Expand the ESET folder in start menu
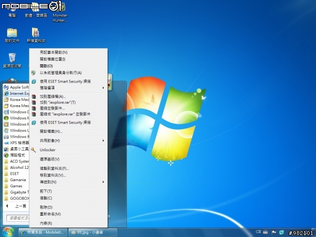The height and width of the screenshot is (237, 316). (16, 174)
